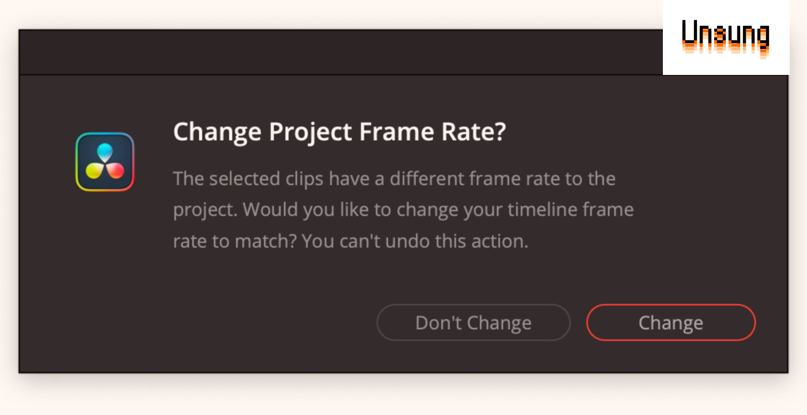This screenshot has height=415, width=807.
Task: Click the line starting "The selected clips"
Action: [394, 179]
